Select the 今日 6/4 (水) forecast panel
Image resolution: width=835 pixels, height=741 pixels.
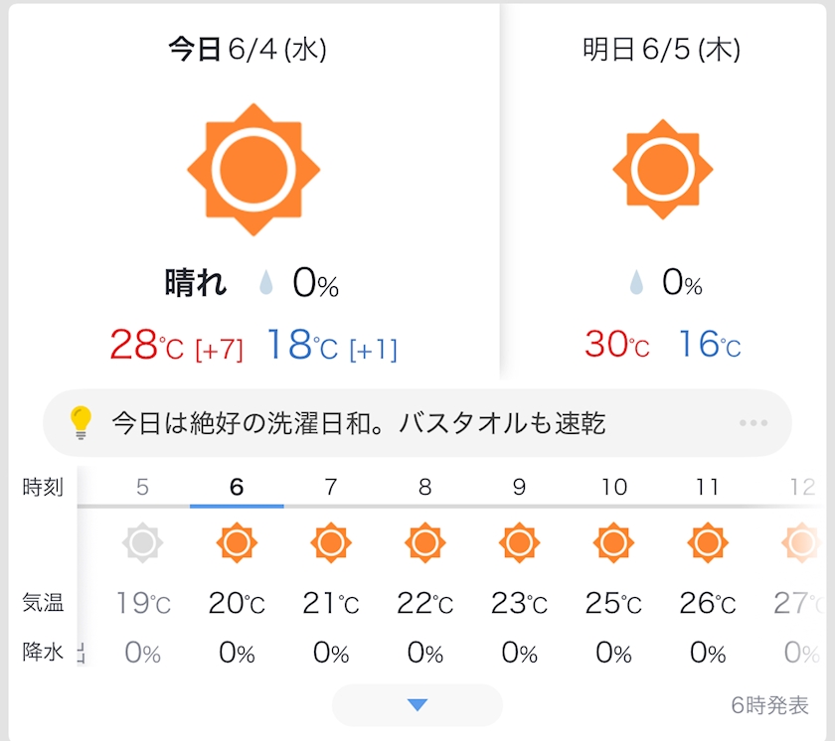coord(254,192)
